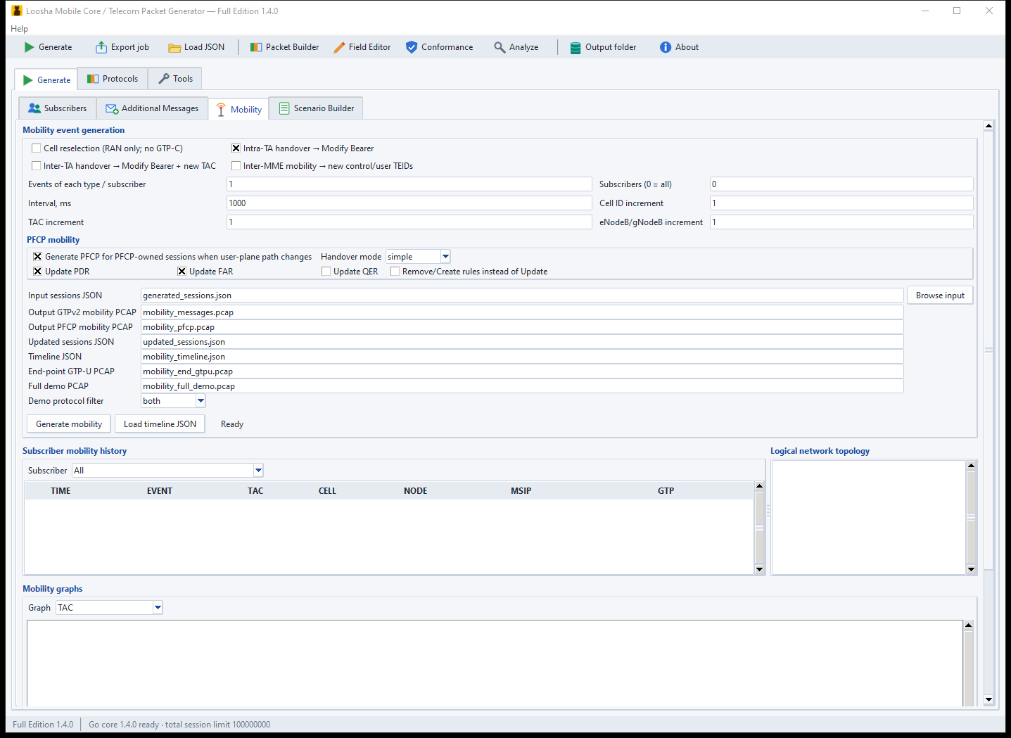
Task: Open the Help menu
Action: point(20,29)
